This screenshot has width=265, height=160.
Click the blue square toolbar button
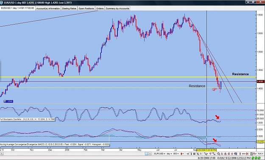147,154
